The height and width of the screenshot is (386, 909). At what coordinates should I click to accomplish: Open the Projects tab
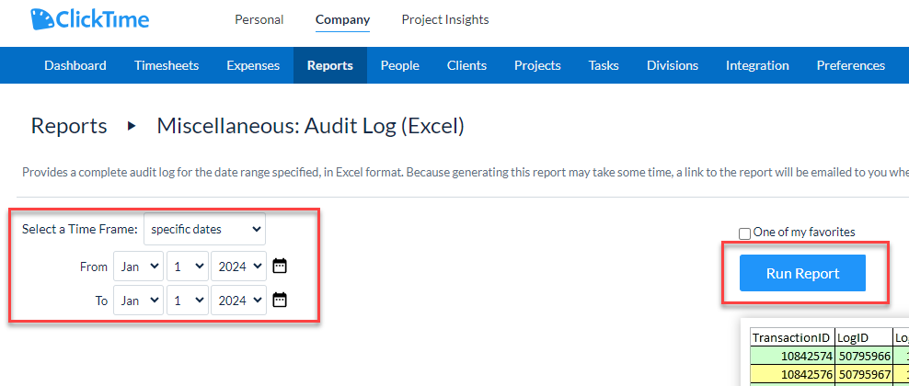tap(537, 65)
